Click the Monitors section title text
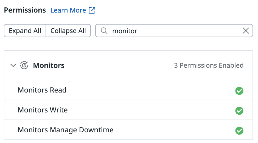 point(49,65)
